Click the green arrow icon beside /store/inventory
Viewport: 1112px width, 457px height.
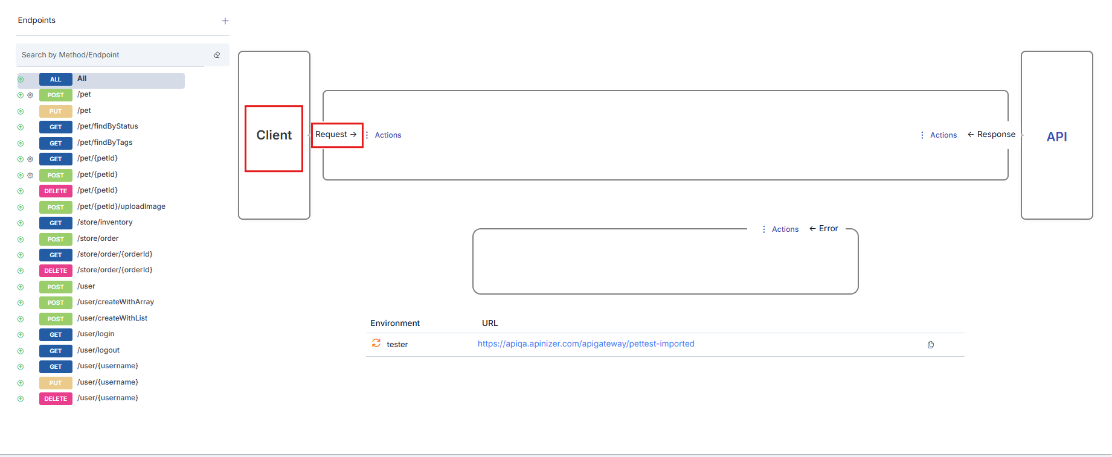coord(21,223)
